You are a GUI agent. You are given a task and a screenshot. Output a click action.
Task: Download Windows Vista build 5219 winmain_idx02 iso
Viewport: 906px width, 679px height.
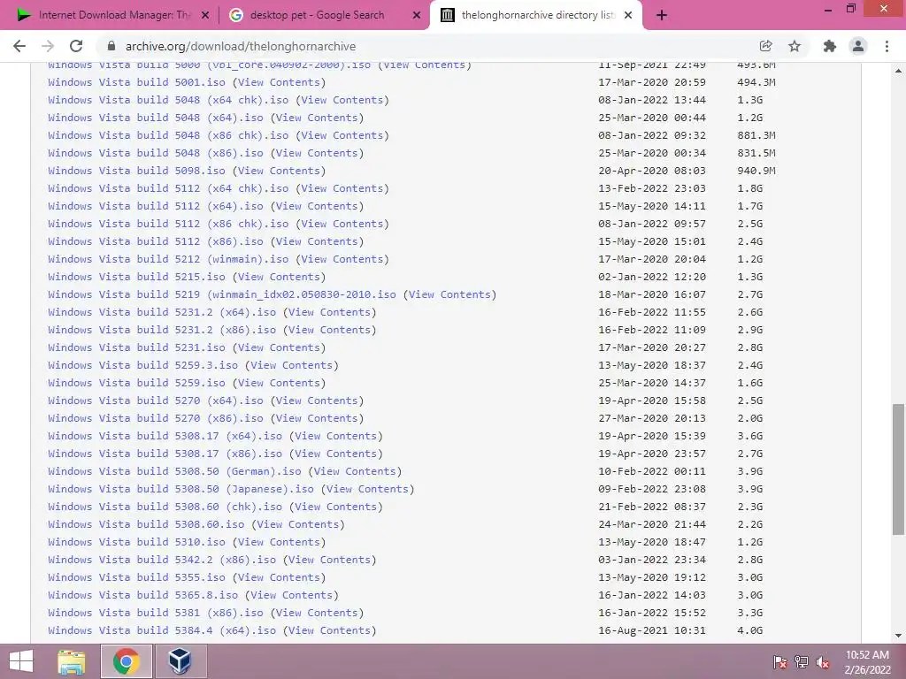coord(222,294)
